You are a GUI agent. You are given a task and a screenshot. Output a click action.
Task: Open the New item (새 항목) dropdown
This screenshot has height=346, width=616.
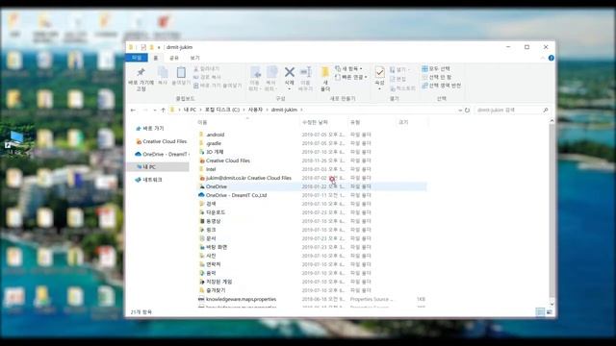pos(348,68)
